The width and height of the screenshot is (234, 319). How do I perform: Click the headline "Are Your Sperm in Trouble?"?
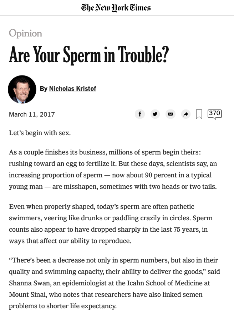point(89,54)
